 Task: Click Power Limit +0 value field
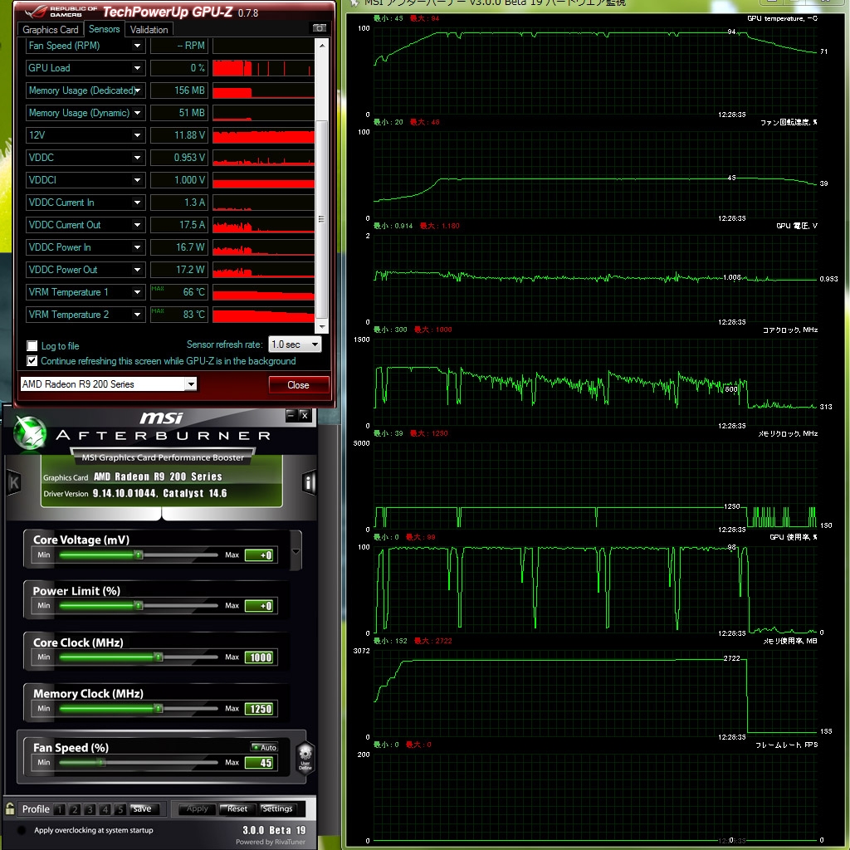(x=260, y=605)
